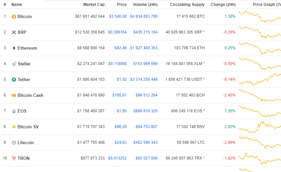Open the Tether 7-day price graph
Image resolution: width=281 pixels, height=172 pixels.
point(260,80)
